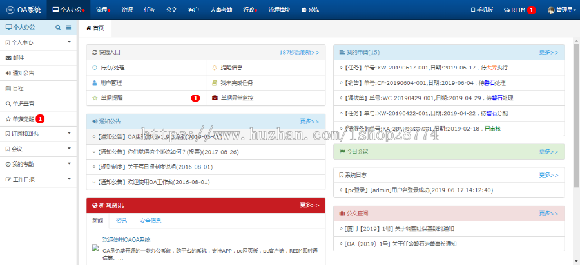Select 个人办公 in top navigation
This screenshot has width=580, height=265.
pyautogui.click(x=69, y=10)
